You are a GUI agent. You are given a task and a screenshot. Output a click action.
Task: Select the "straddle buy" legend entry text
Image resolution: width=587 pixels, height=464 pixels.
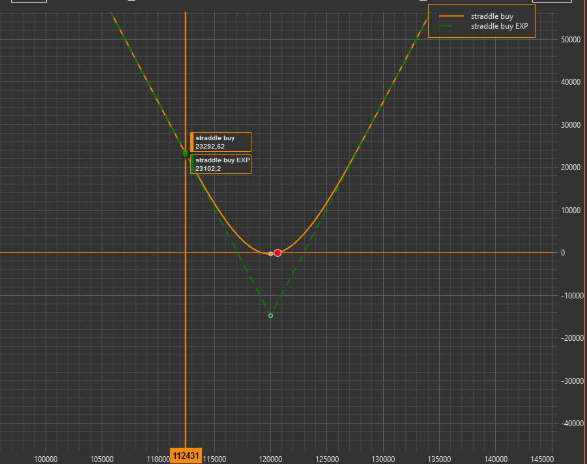[x=492, y=16]
